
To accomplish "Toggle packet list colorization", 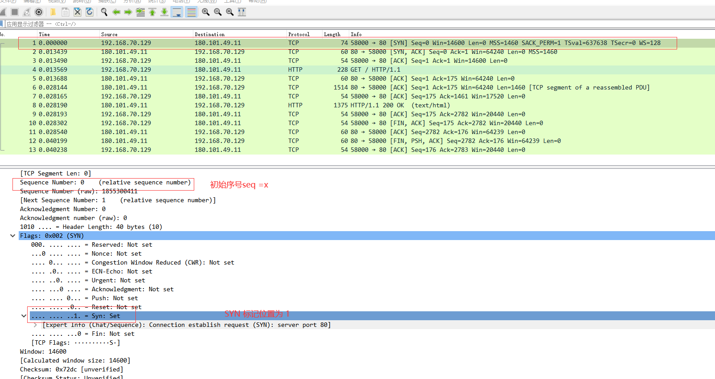I will pos(191,12).
